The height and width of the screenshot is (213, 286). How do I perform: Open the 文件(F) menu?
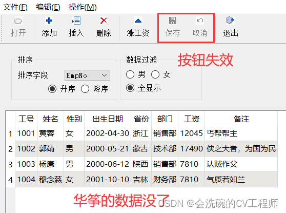coord(15,7)
